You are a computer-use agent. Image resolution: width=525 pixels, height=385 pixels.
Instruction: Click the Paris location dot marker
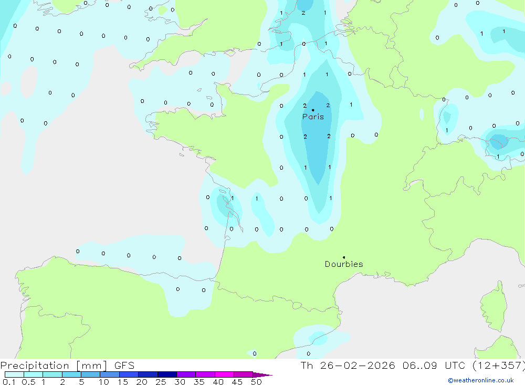pos(313,110)
